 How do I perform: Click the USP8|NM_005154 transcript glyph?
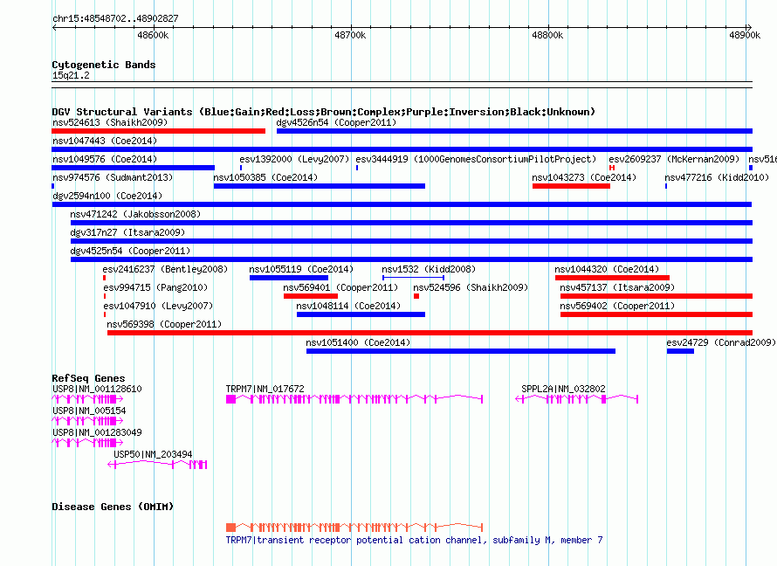click(87, 421)
